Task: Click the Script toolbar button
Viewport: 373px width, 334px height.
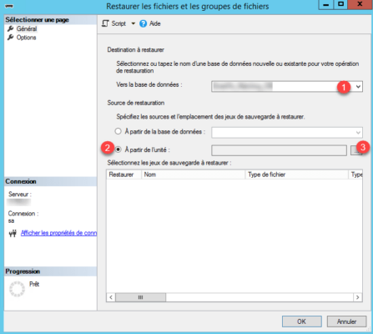Action: [x=114, y=23]
